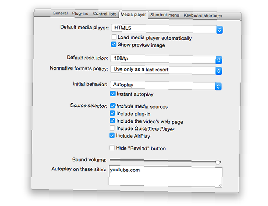Select the Control lists tab
The width and height of the screenshot is (268, 206).
click(x=105, y=14)
